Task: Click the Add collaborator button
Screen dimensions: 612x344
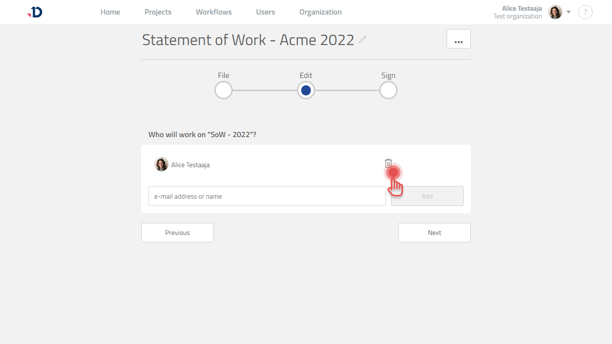Action: coord(427,196)
